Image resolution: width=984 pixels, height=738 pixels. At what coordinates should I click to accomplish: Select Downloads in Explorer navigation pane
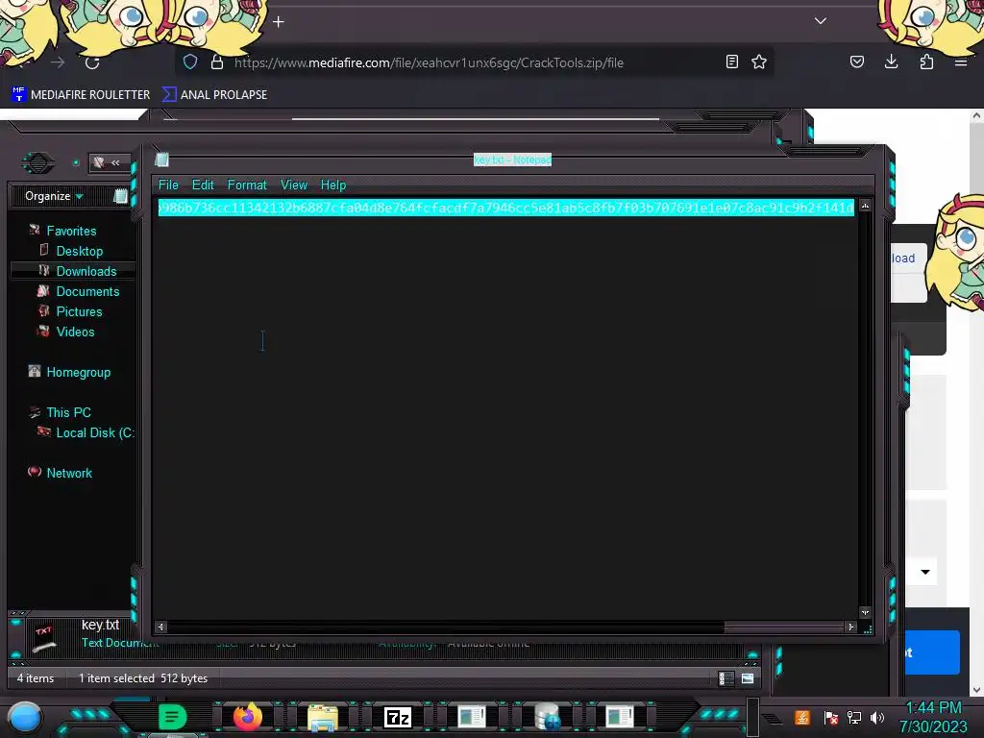click(x=86, y=271)
